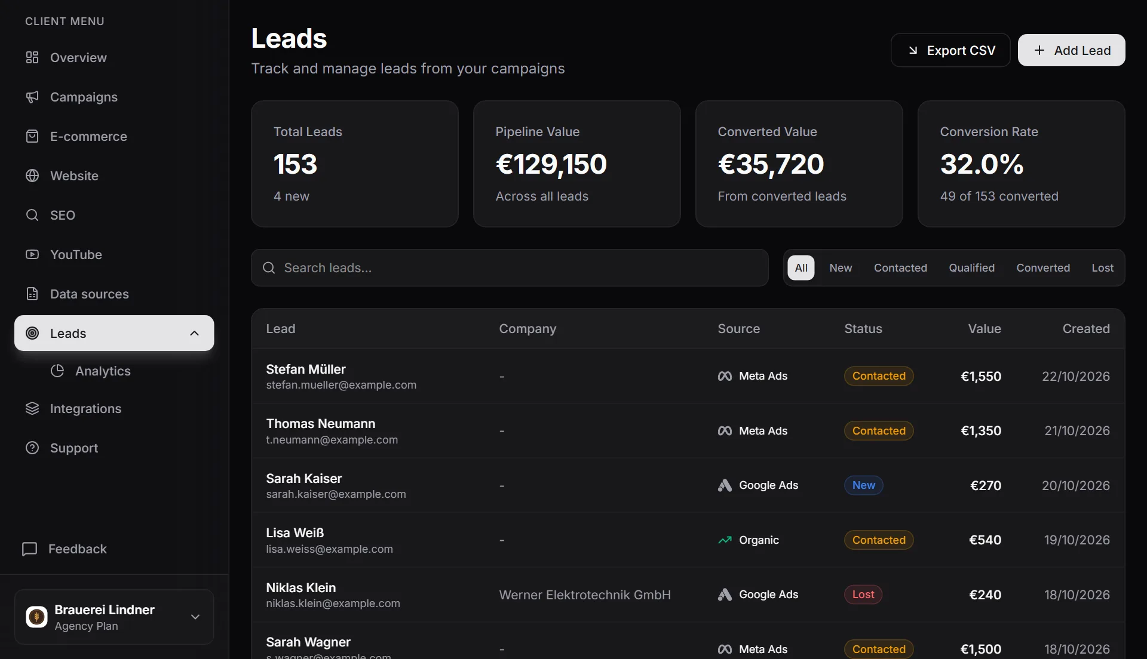Select the All filter tab
The height and width of the screenshot is (659, 1147).
click(801, 267)
